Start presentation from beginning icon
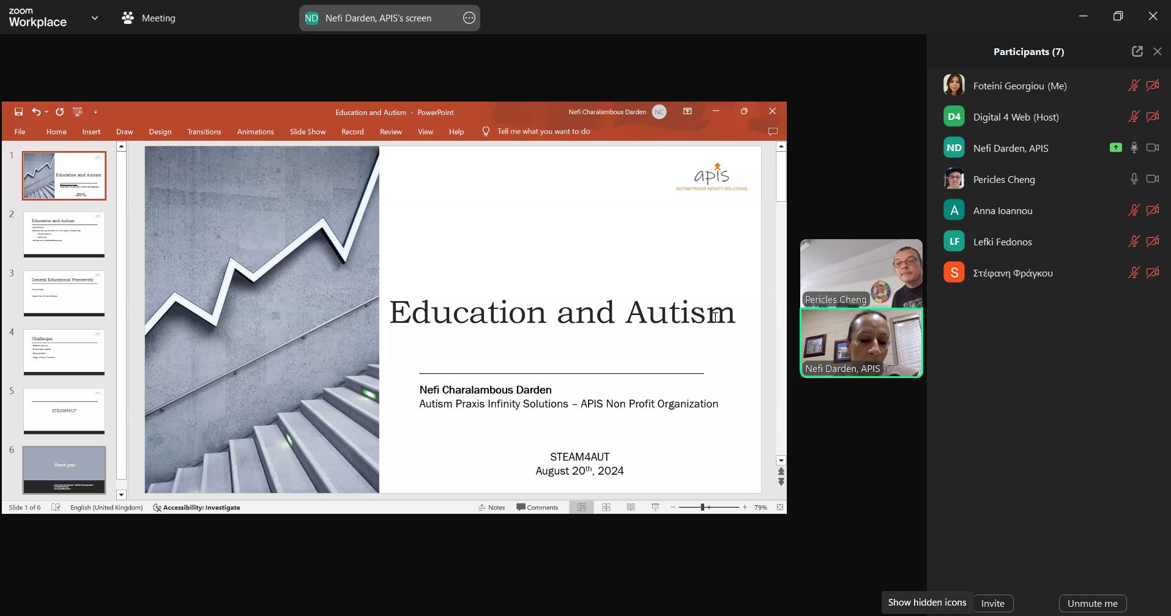 click(78, 112)
